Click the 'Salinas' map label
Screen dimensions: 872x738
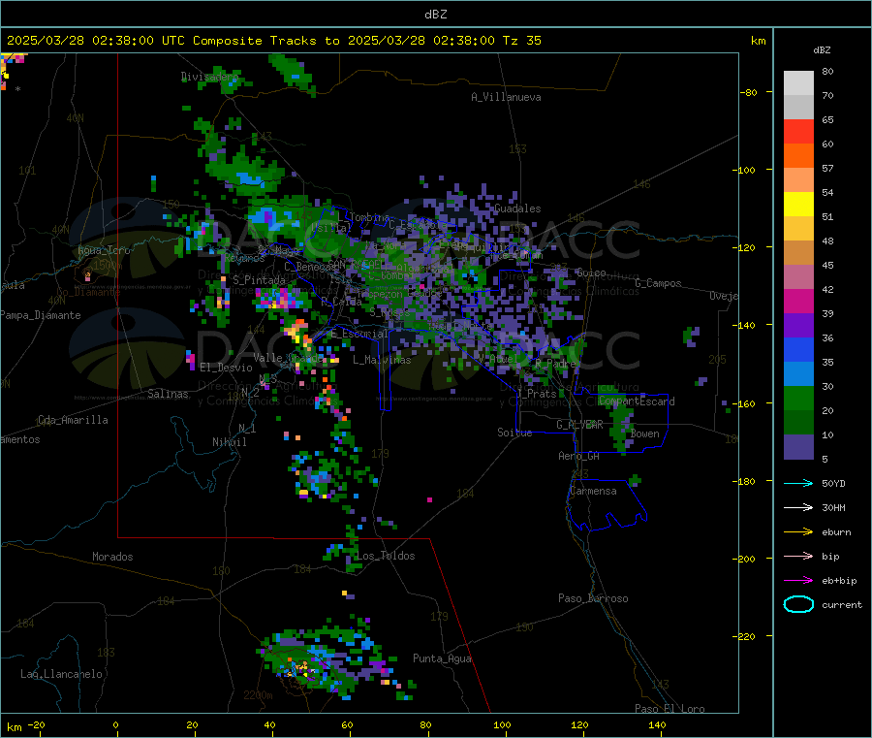pos(168,394)
